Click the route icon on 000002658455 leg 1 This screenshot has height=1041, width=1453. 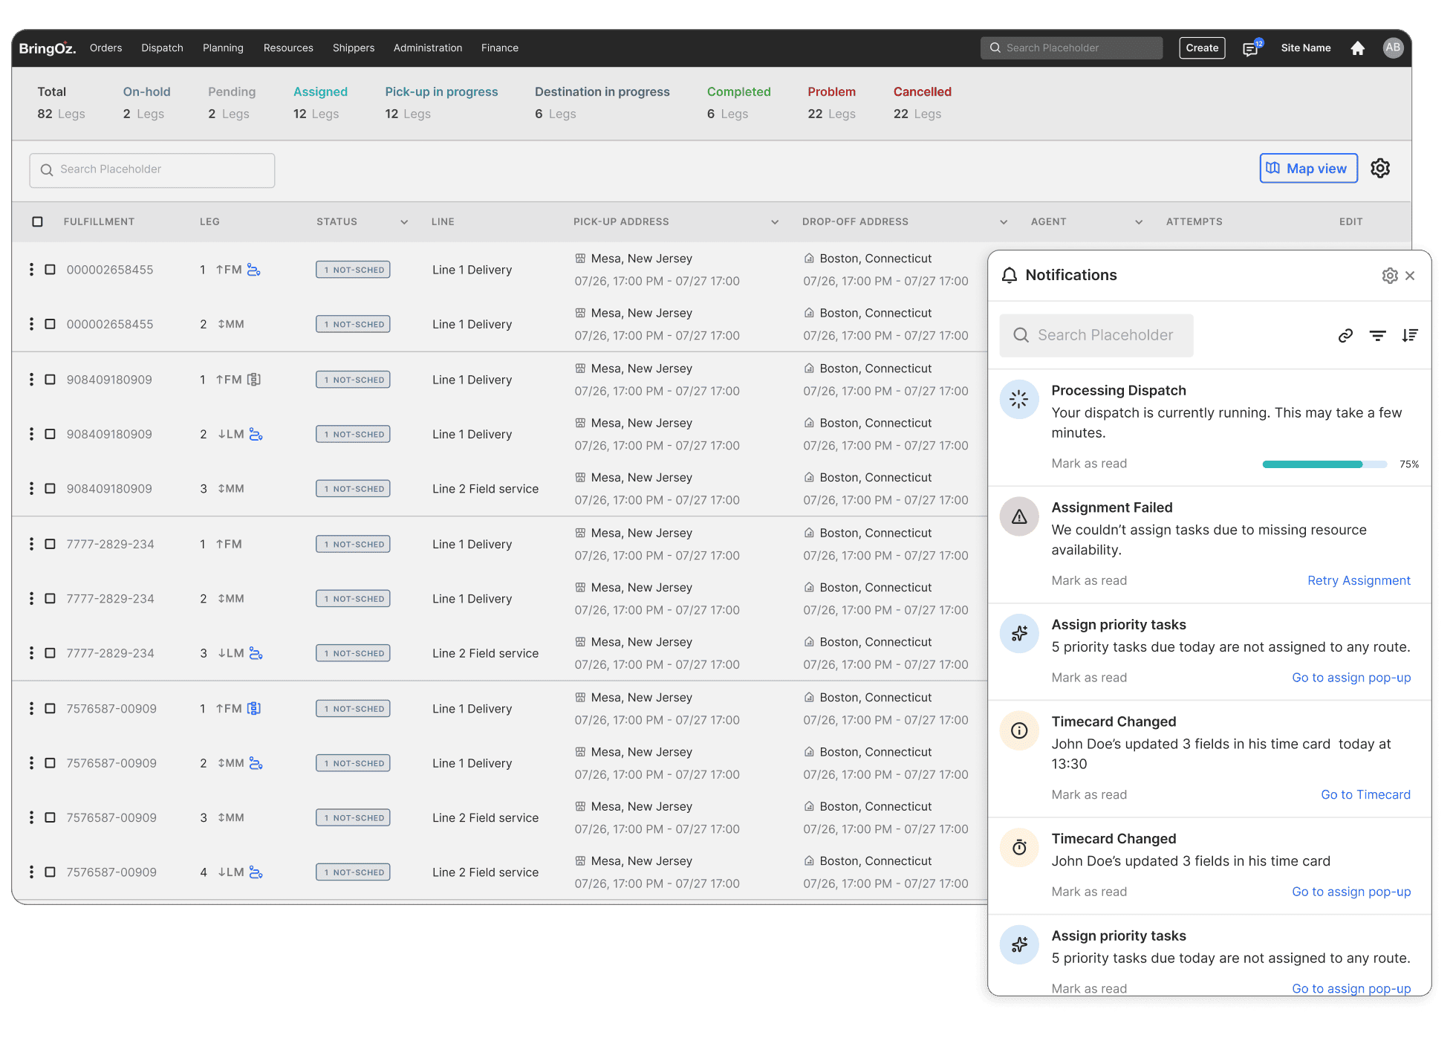[254, 270]
